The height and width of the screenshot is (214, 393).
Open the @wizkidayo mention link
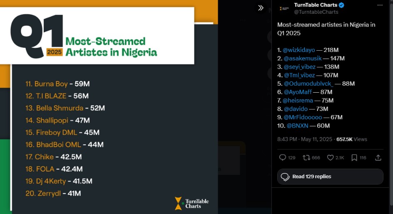point(299,50)
